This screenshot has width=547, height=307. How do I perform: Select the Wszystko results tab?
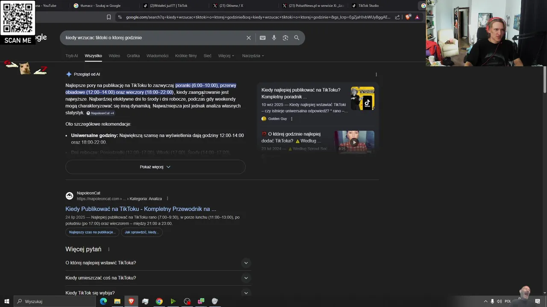[x=93, y=56]
